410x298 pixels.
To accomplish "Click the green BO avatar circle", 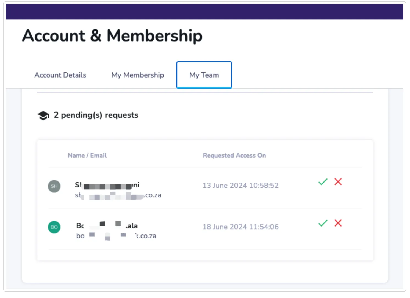I will tap(54, 227).
